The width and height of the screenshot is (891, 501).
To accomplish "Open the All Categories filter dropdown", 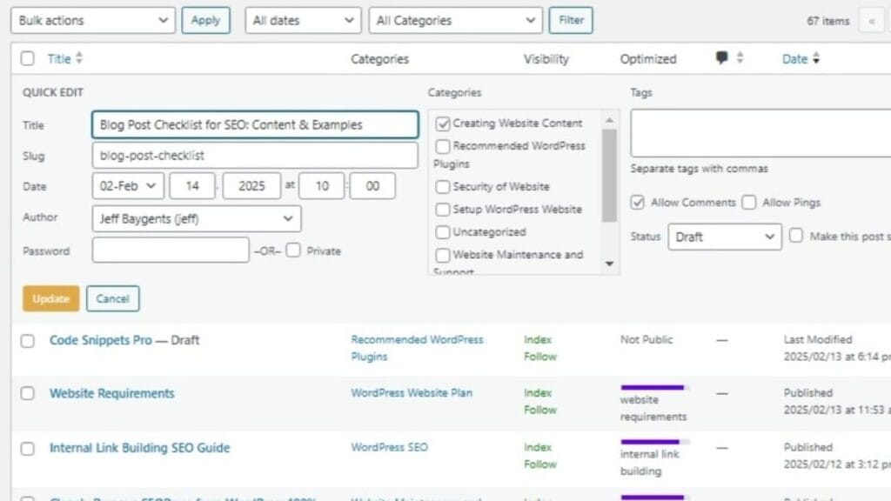I will point(455,19).
